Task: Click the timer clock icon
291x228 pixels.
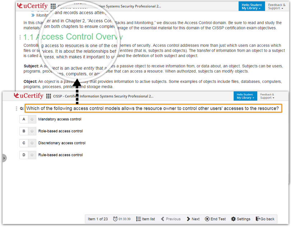Action: [115, 219]
